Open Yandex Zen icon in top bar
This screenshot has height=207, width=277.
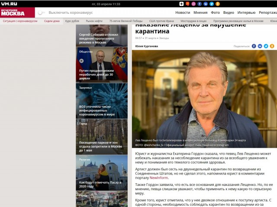(x=181, y=4)
